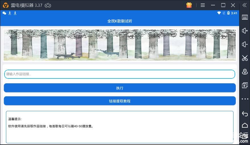Increase volume using sidebar speaker plus icon
The image size is (250, 145).
pos(245,30)
